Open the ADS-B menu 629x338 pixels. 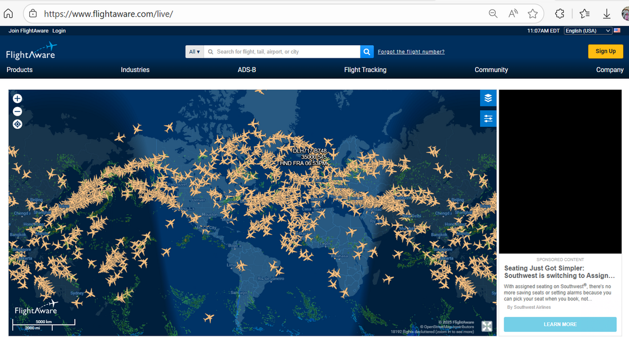[246, 69]
